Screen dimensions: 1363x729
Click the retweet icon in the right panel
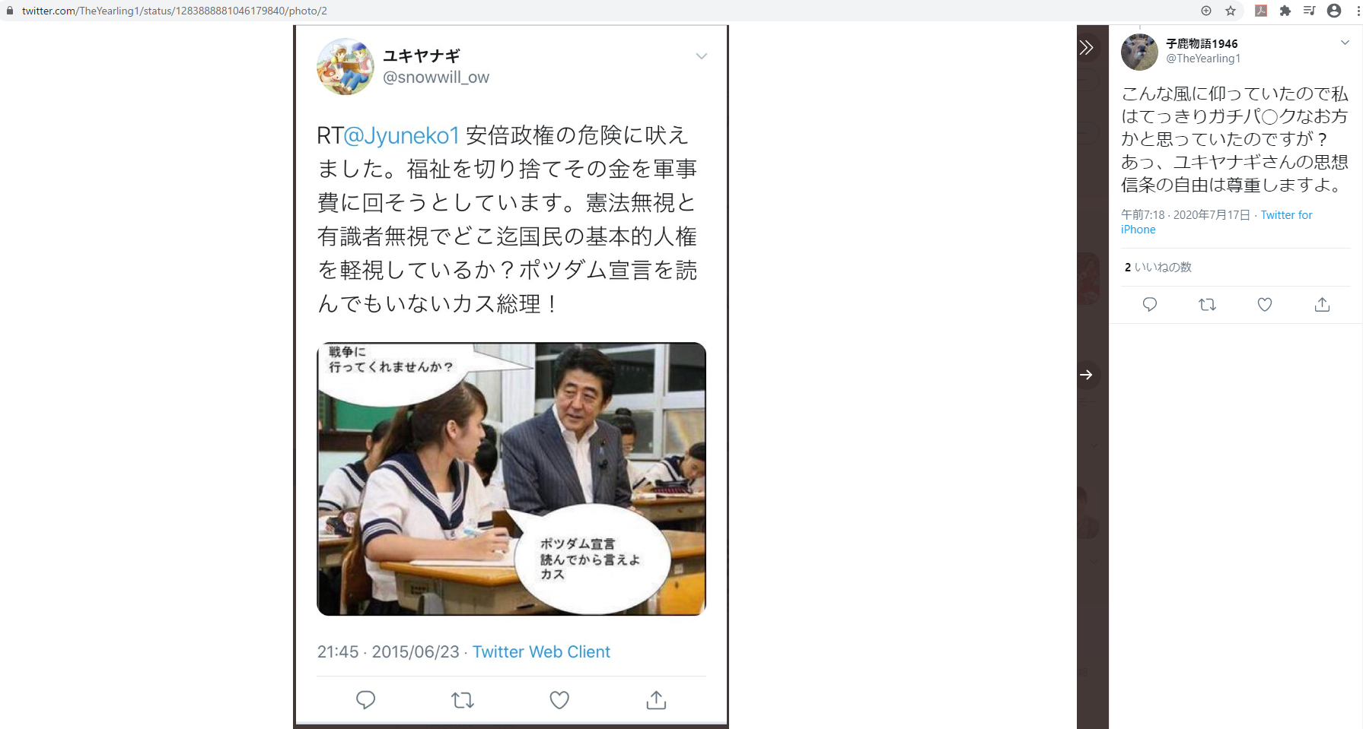coord(1207,305)
